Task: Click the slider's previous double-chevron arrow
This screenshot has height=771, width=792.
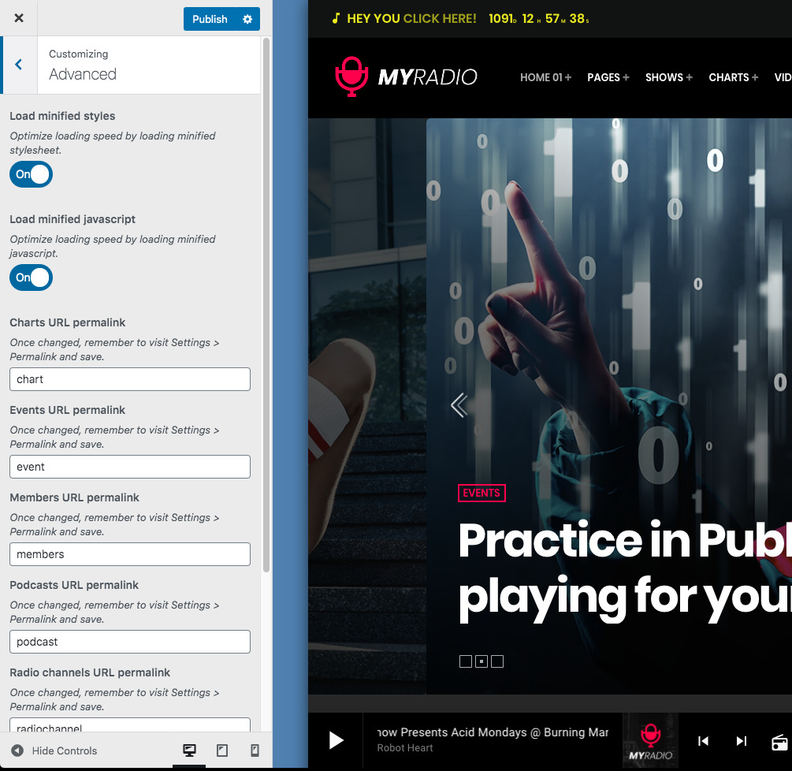Action: pos(459,405)
